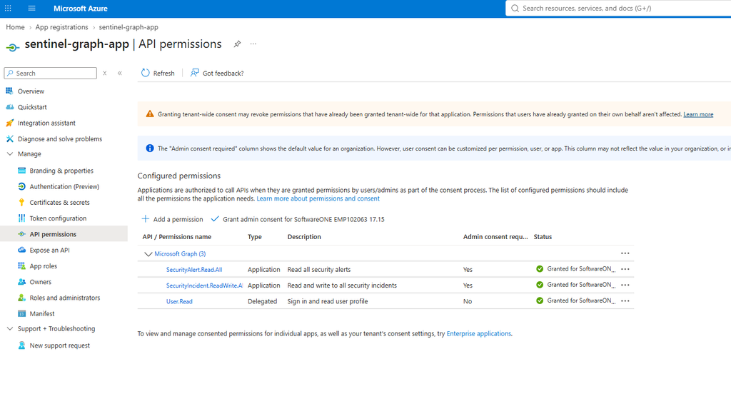Focus the sidebar Search field

click(51, 74)
